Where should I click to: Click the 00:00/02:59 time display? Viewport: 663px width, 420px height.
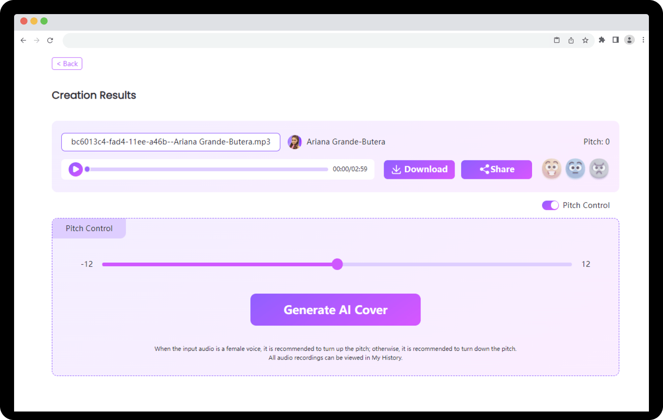(x=350, y=169)
